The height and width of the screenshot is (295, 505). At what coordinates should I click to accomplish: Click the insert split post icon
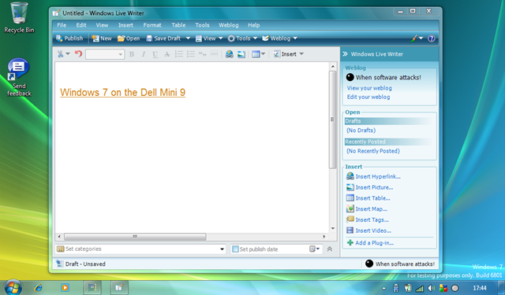click(214, 54)
